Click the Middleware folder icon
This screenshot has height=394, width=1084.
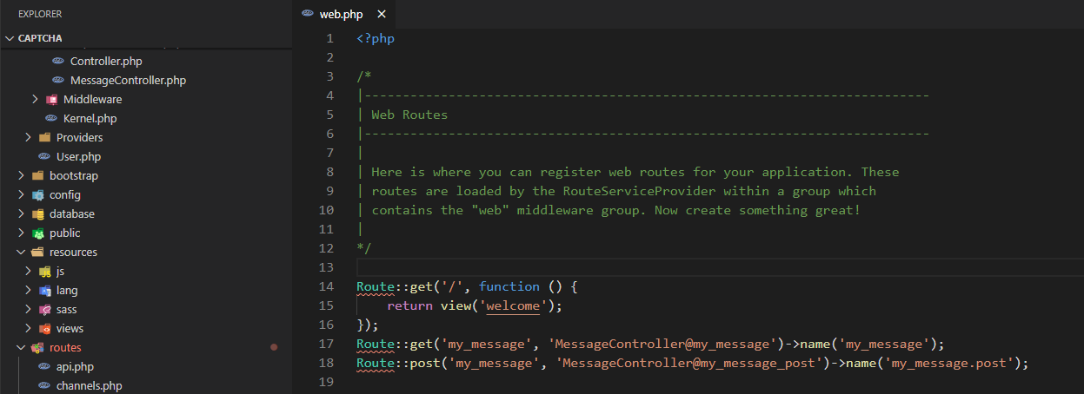(x=52, y=99)
